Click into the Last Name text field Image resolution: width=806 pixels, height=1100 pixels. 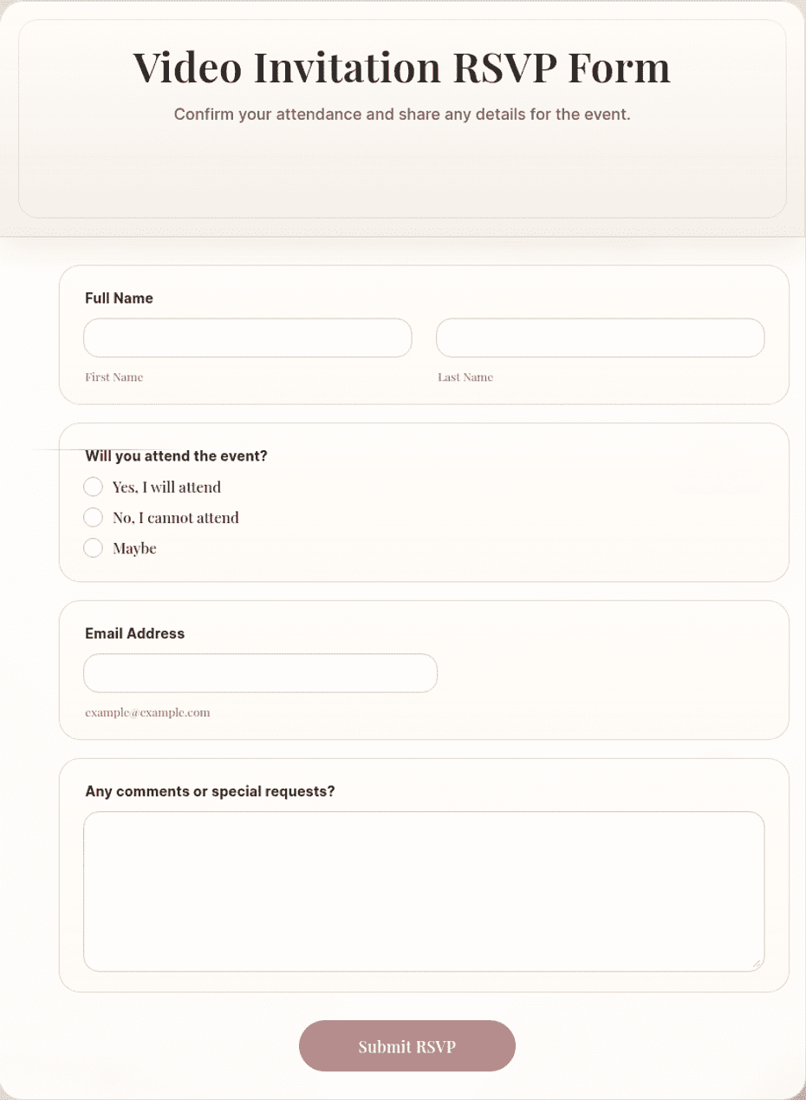[600, 337]
